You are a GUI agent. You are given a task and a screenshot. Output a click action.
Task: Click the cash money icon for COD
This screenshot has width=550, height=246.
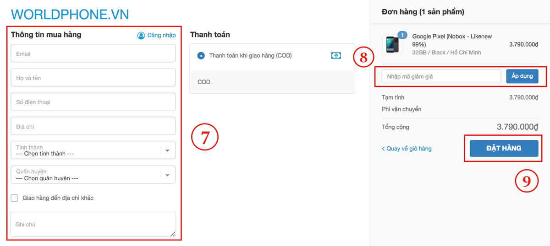(x=336, y=55)
